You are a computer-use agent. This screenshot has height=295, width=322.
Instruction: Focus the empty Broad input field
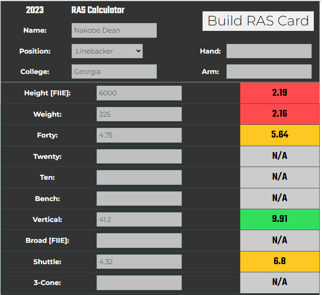(139, 241)
